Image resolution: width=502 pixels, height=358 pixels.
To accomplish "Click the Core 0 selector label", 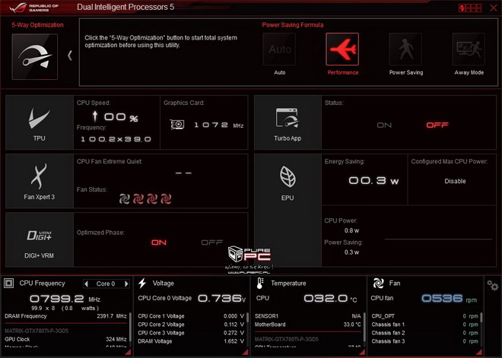I will [x=106, y=284].
